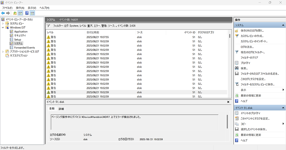
Task: Click the folder up toolbar icon
Action: (x=15, y=13)
